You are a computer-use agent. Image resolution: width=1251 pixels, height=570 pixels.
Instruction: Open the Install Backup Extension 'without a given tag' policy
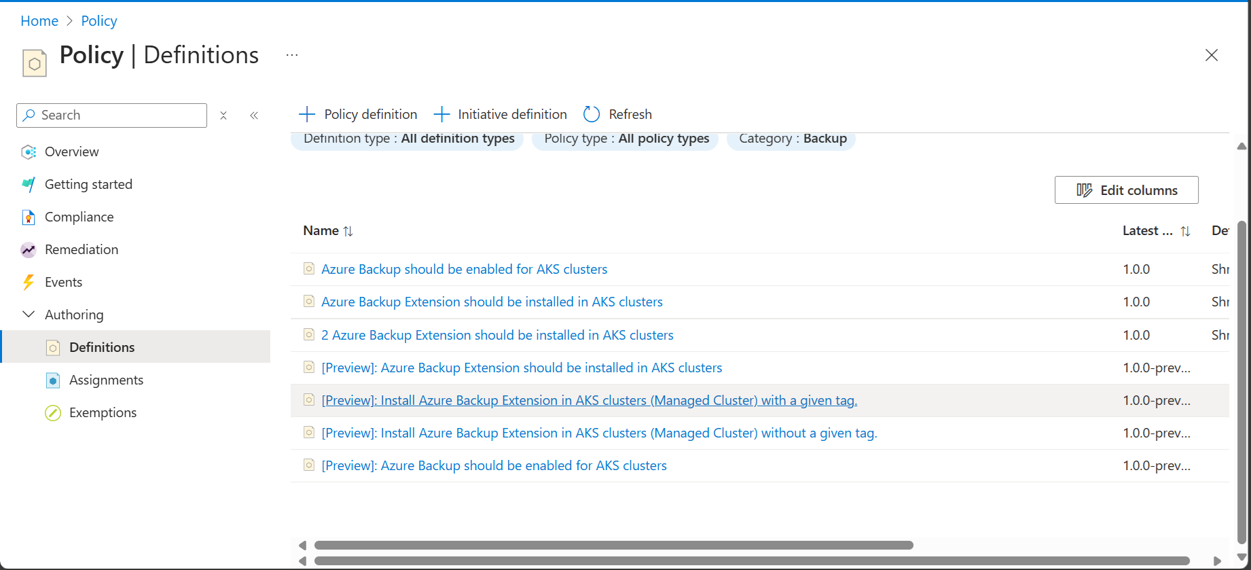(599, 433)
